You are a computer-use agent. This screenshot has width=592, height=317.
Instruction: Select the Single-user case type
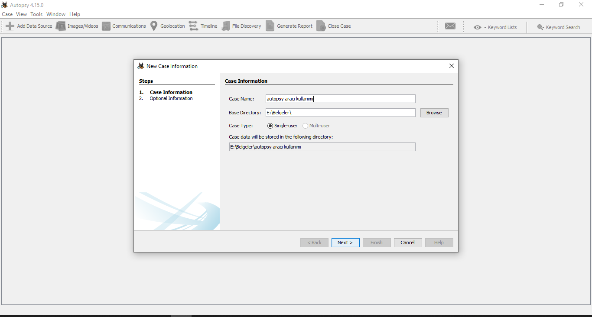point(283,126)
